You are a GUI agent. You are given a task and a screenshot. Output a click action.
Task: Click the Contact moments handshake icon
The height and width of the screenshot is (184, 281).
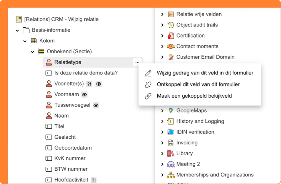(171, 46)
